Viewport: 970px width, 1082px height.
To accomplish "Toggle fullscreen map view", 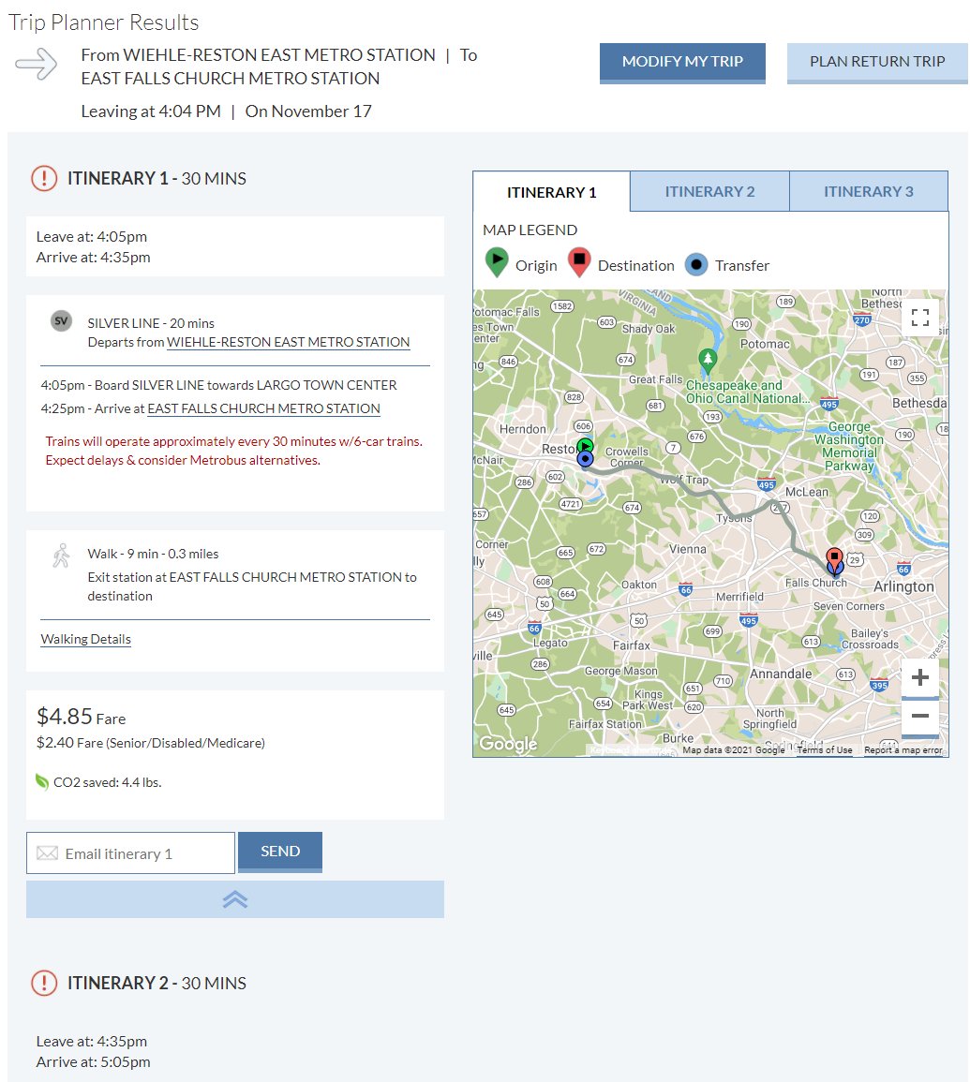I will pyautogui.click(x=919, y=318).
